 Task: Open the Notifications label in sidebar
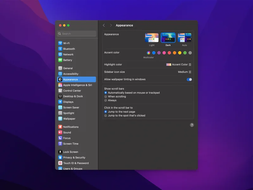71,127
